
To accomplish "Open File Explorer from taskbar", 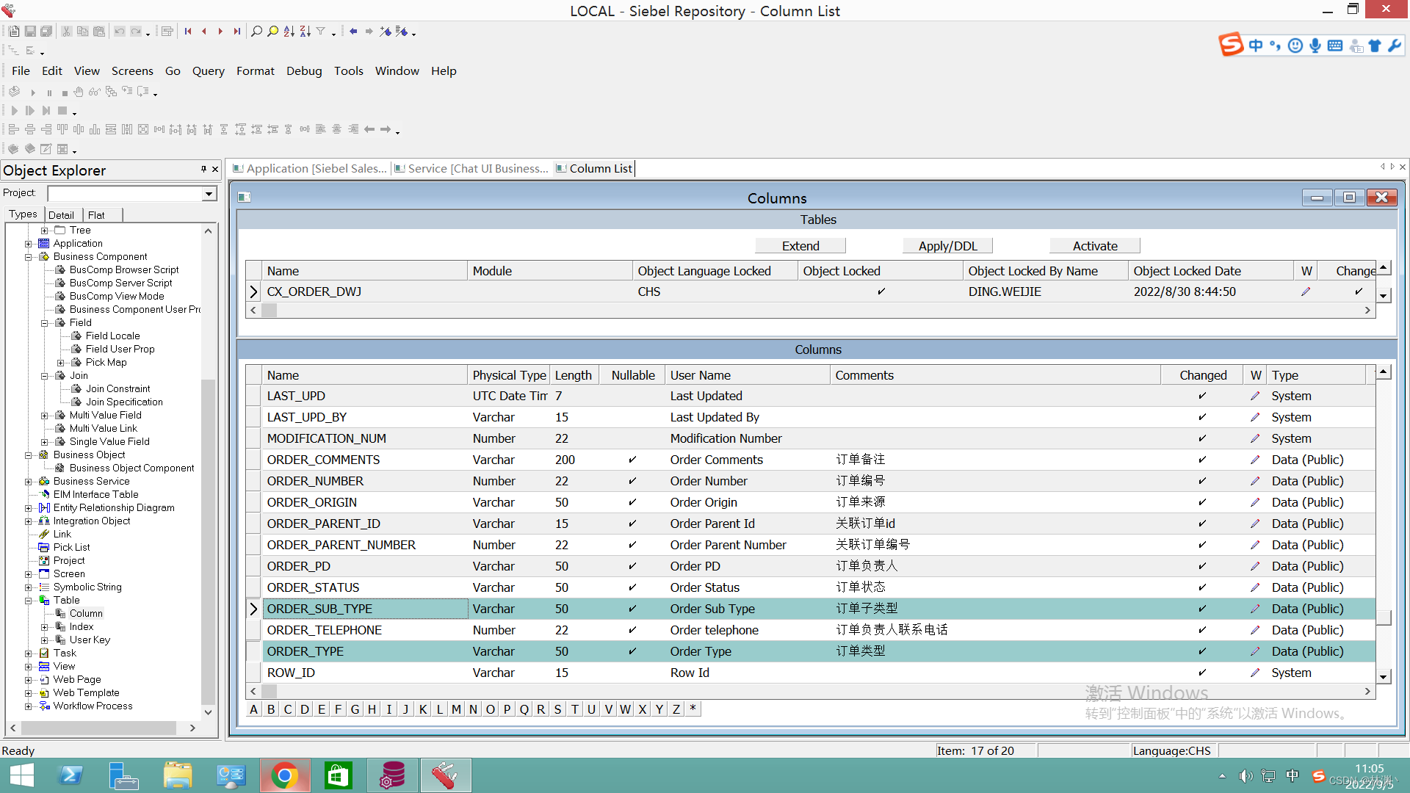I will [178, 775].
